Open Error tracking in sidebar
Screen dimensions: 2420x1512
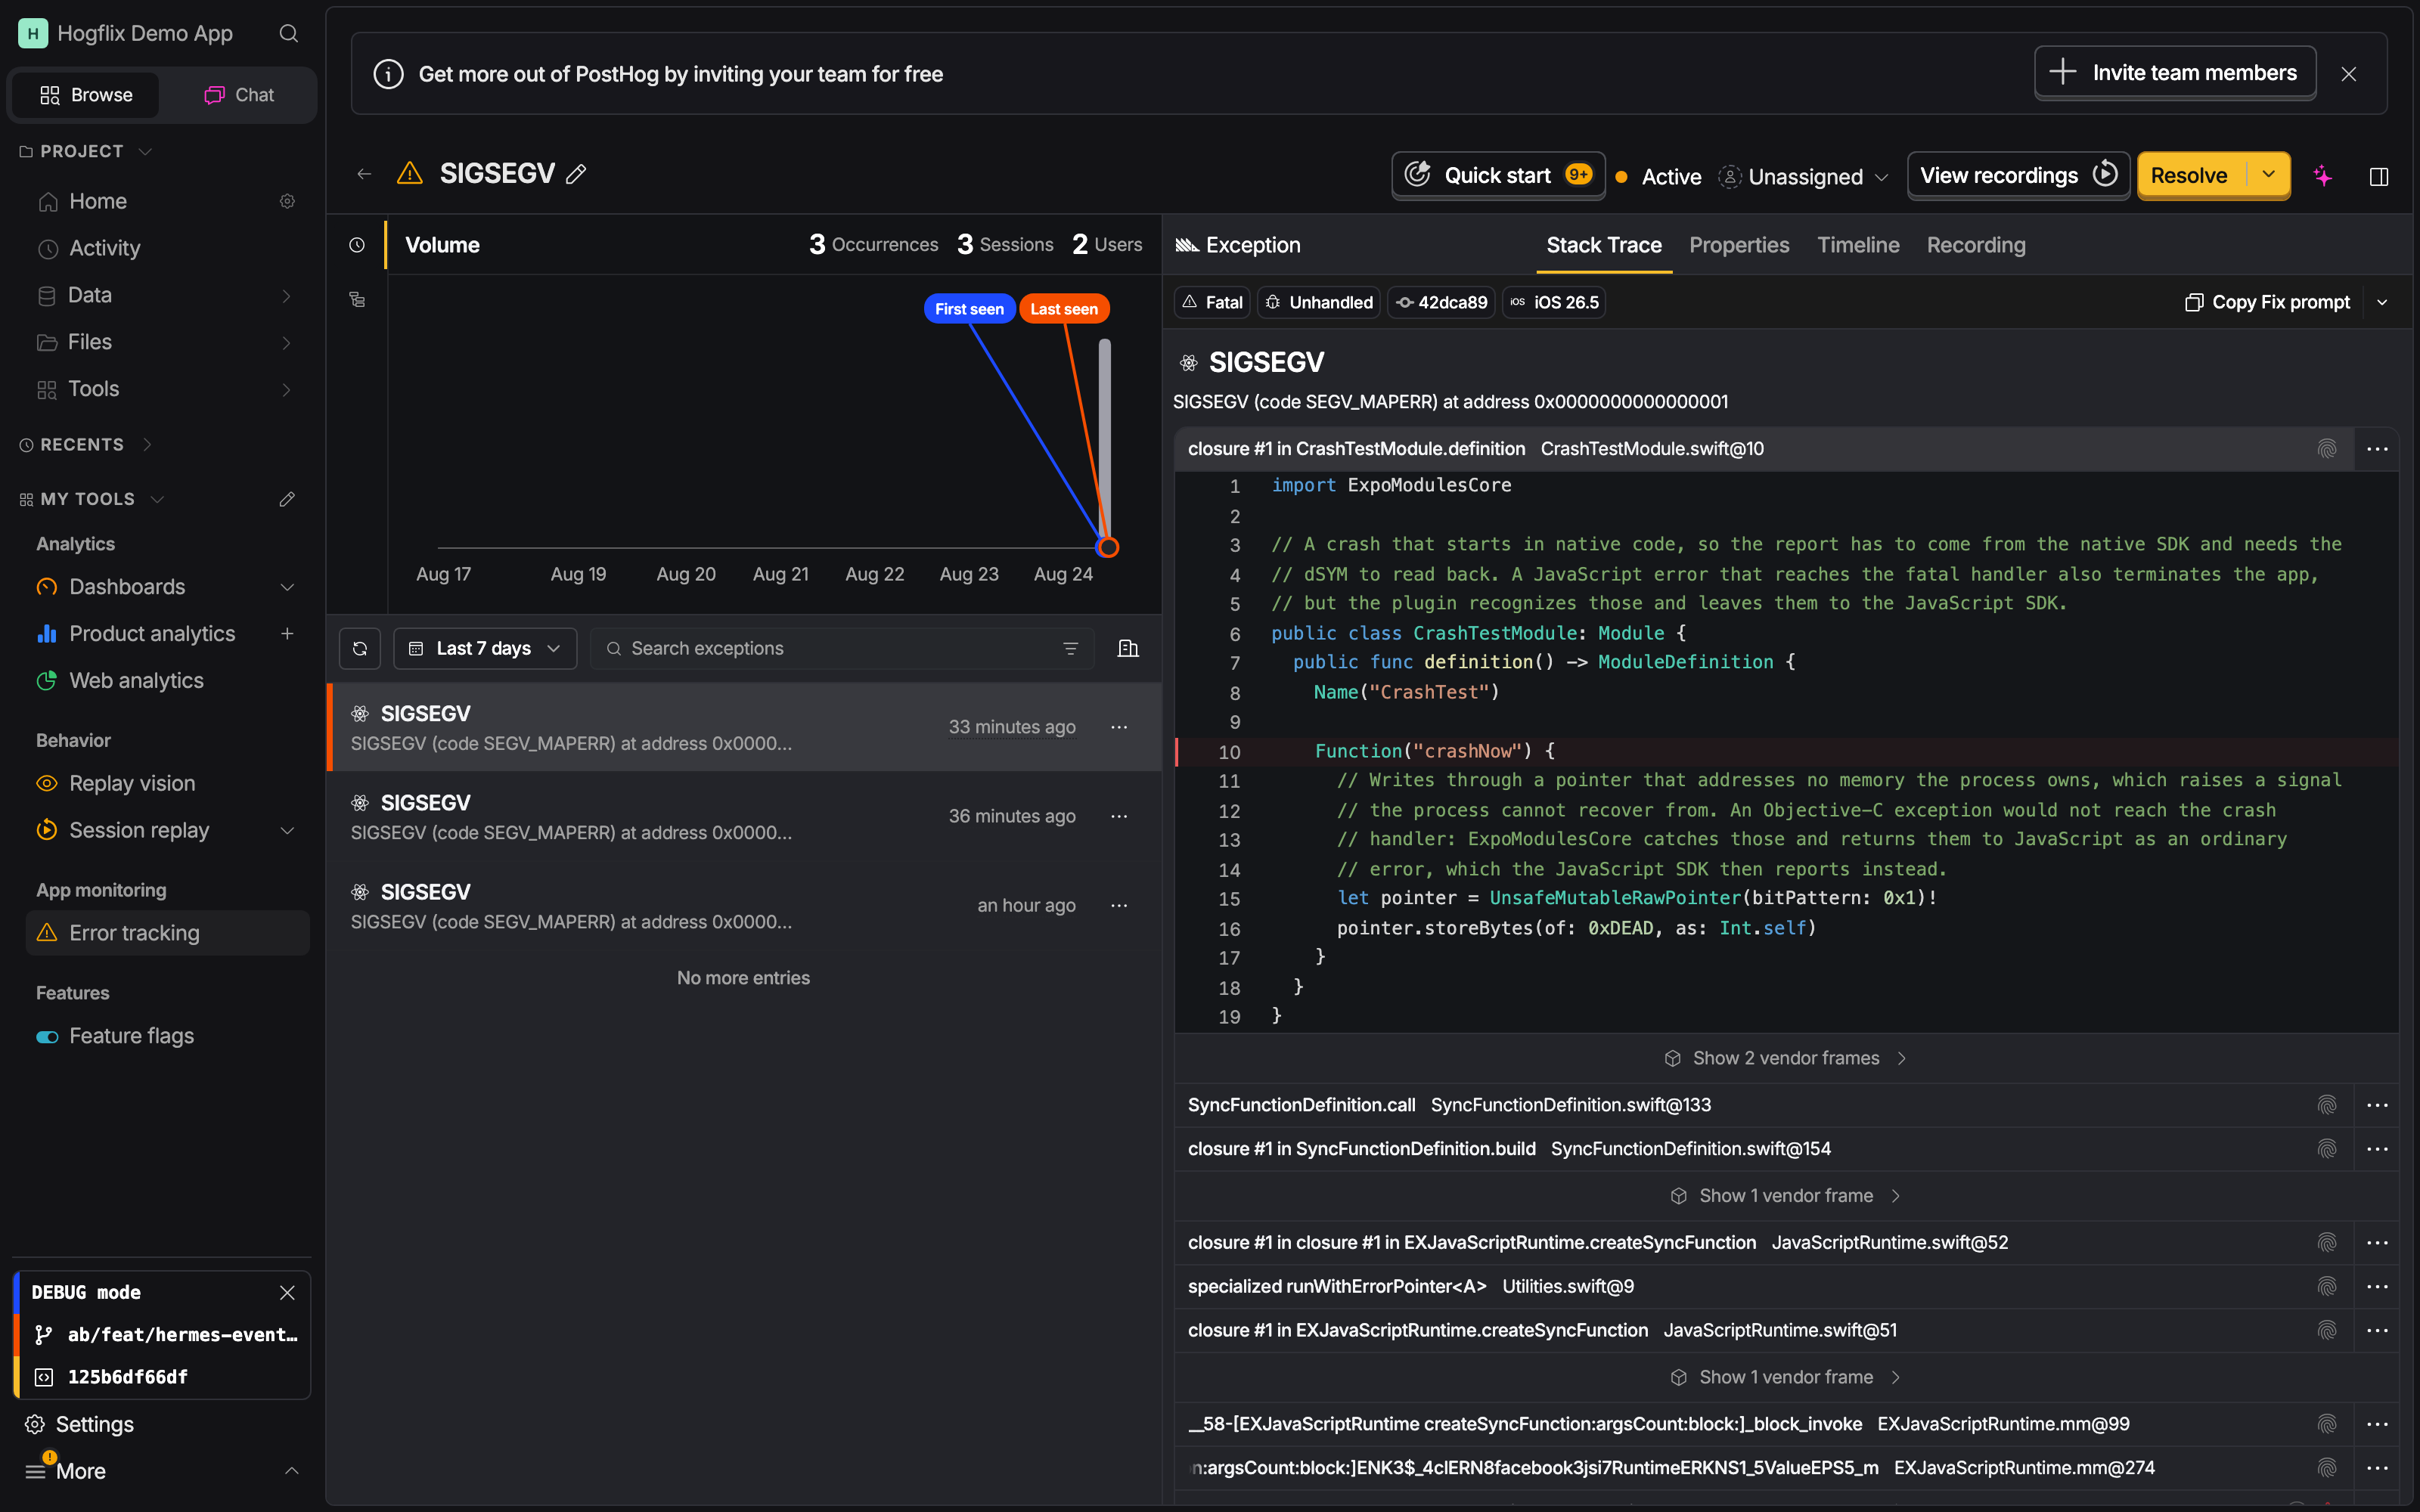pyautogui.click(x=168, y=933)
